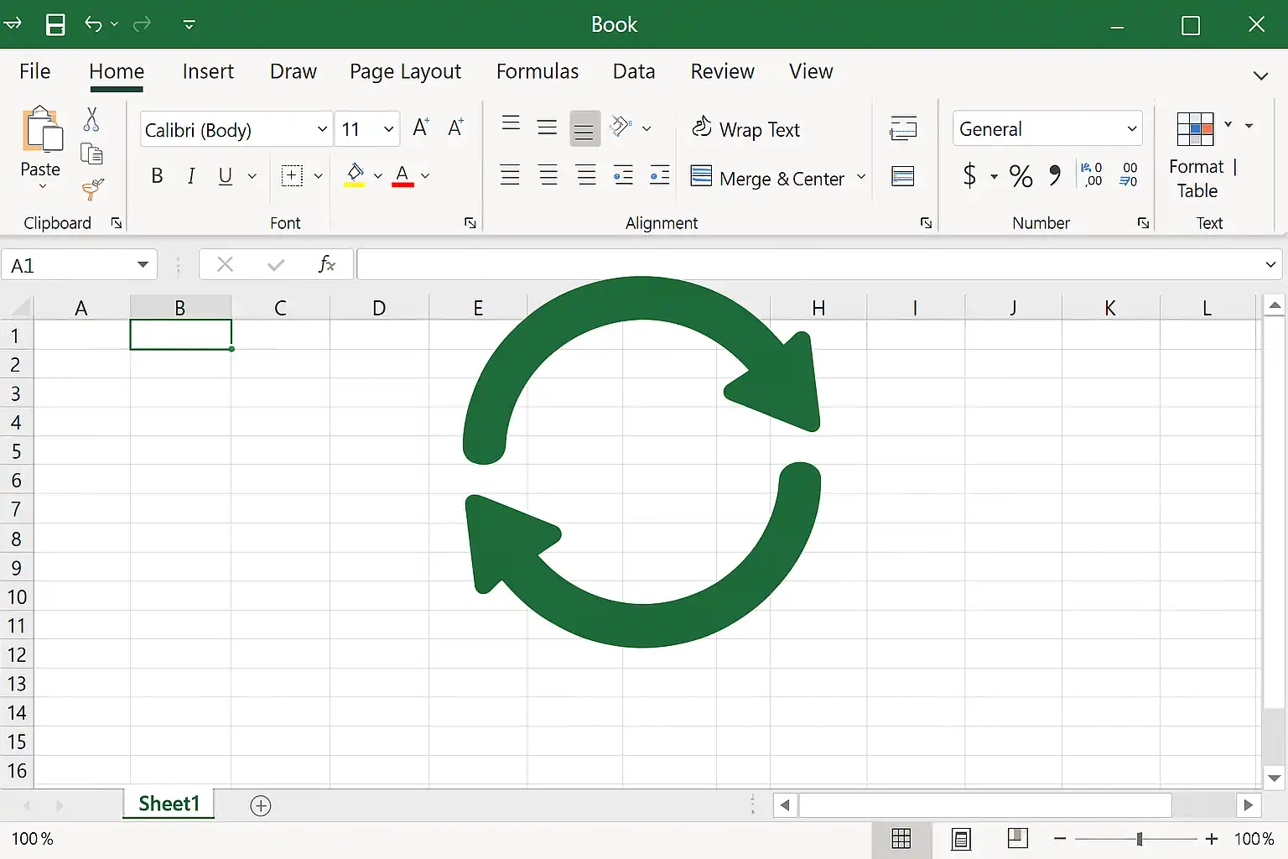Viewport: 1288px width, 859px height.
Task: Toggle Bold formatting
Action: pyautogui.click(x=157, y=175)
